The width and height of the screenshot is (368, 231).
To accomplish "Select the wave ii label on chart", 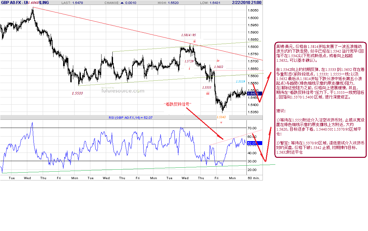I will pos(194,41).
